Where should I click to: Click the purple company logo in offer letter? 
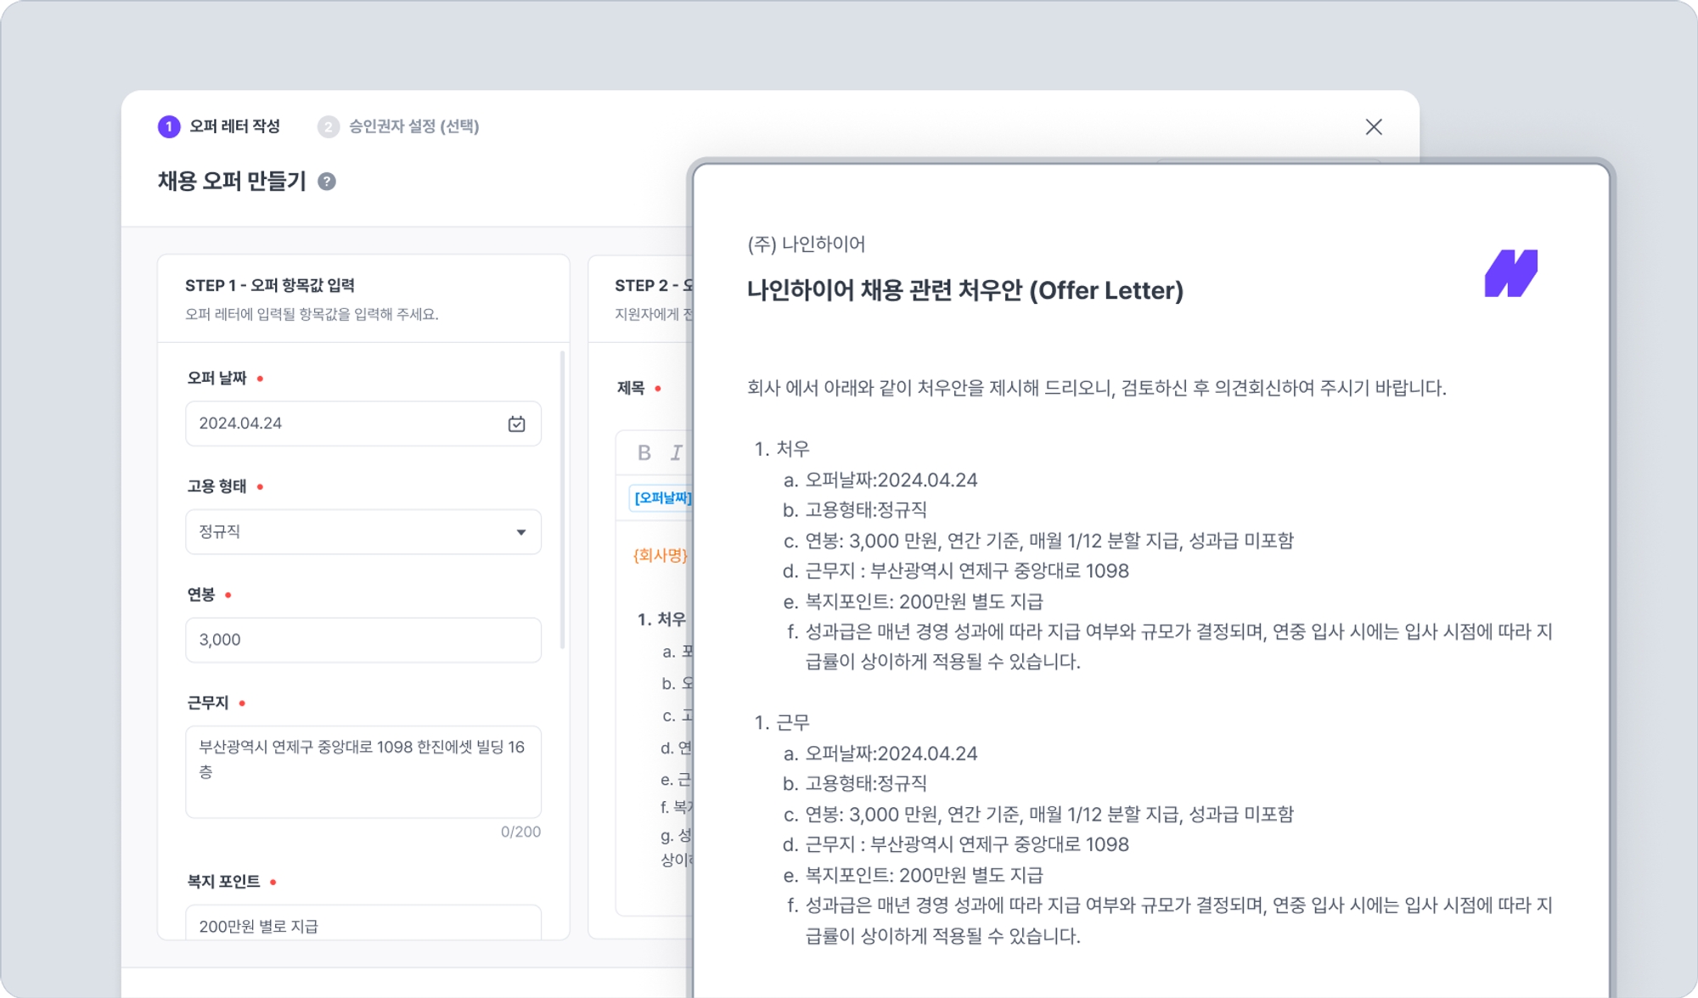pyautogui.click(x=1510, y=273)
